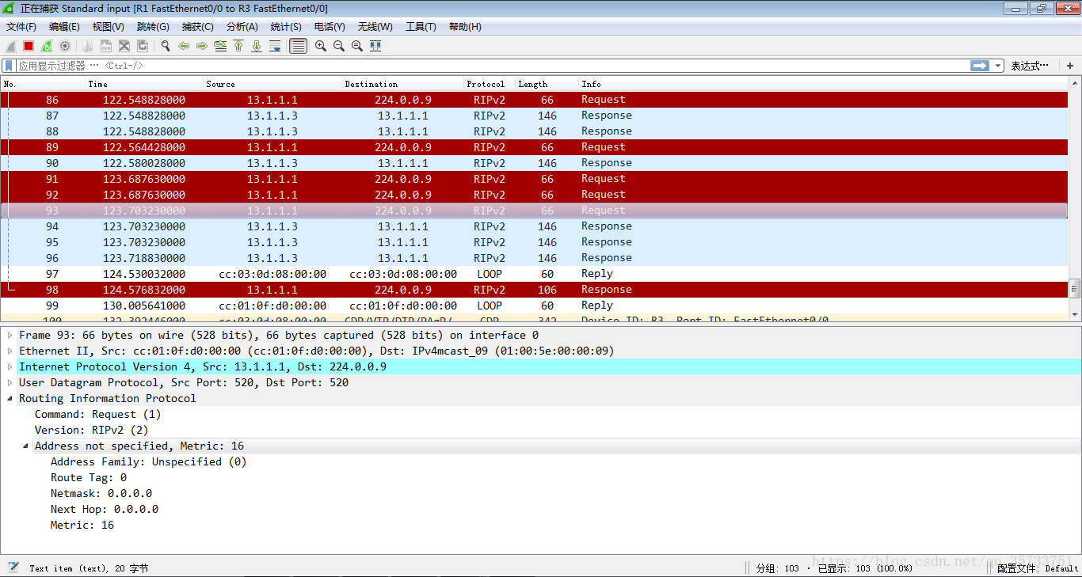The height and width of the screenshot is (577, 1082).
Task: Sort by Info column header
Action: tap(822, 84)
